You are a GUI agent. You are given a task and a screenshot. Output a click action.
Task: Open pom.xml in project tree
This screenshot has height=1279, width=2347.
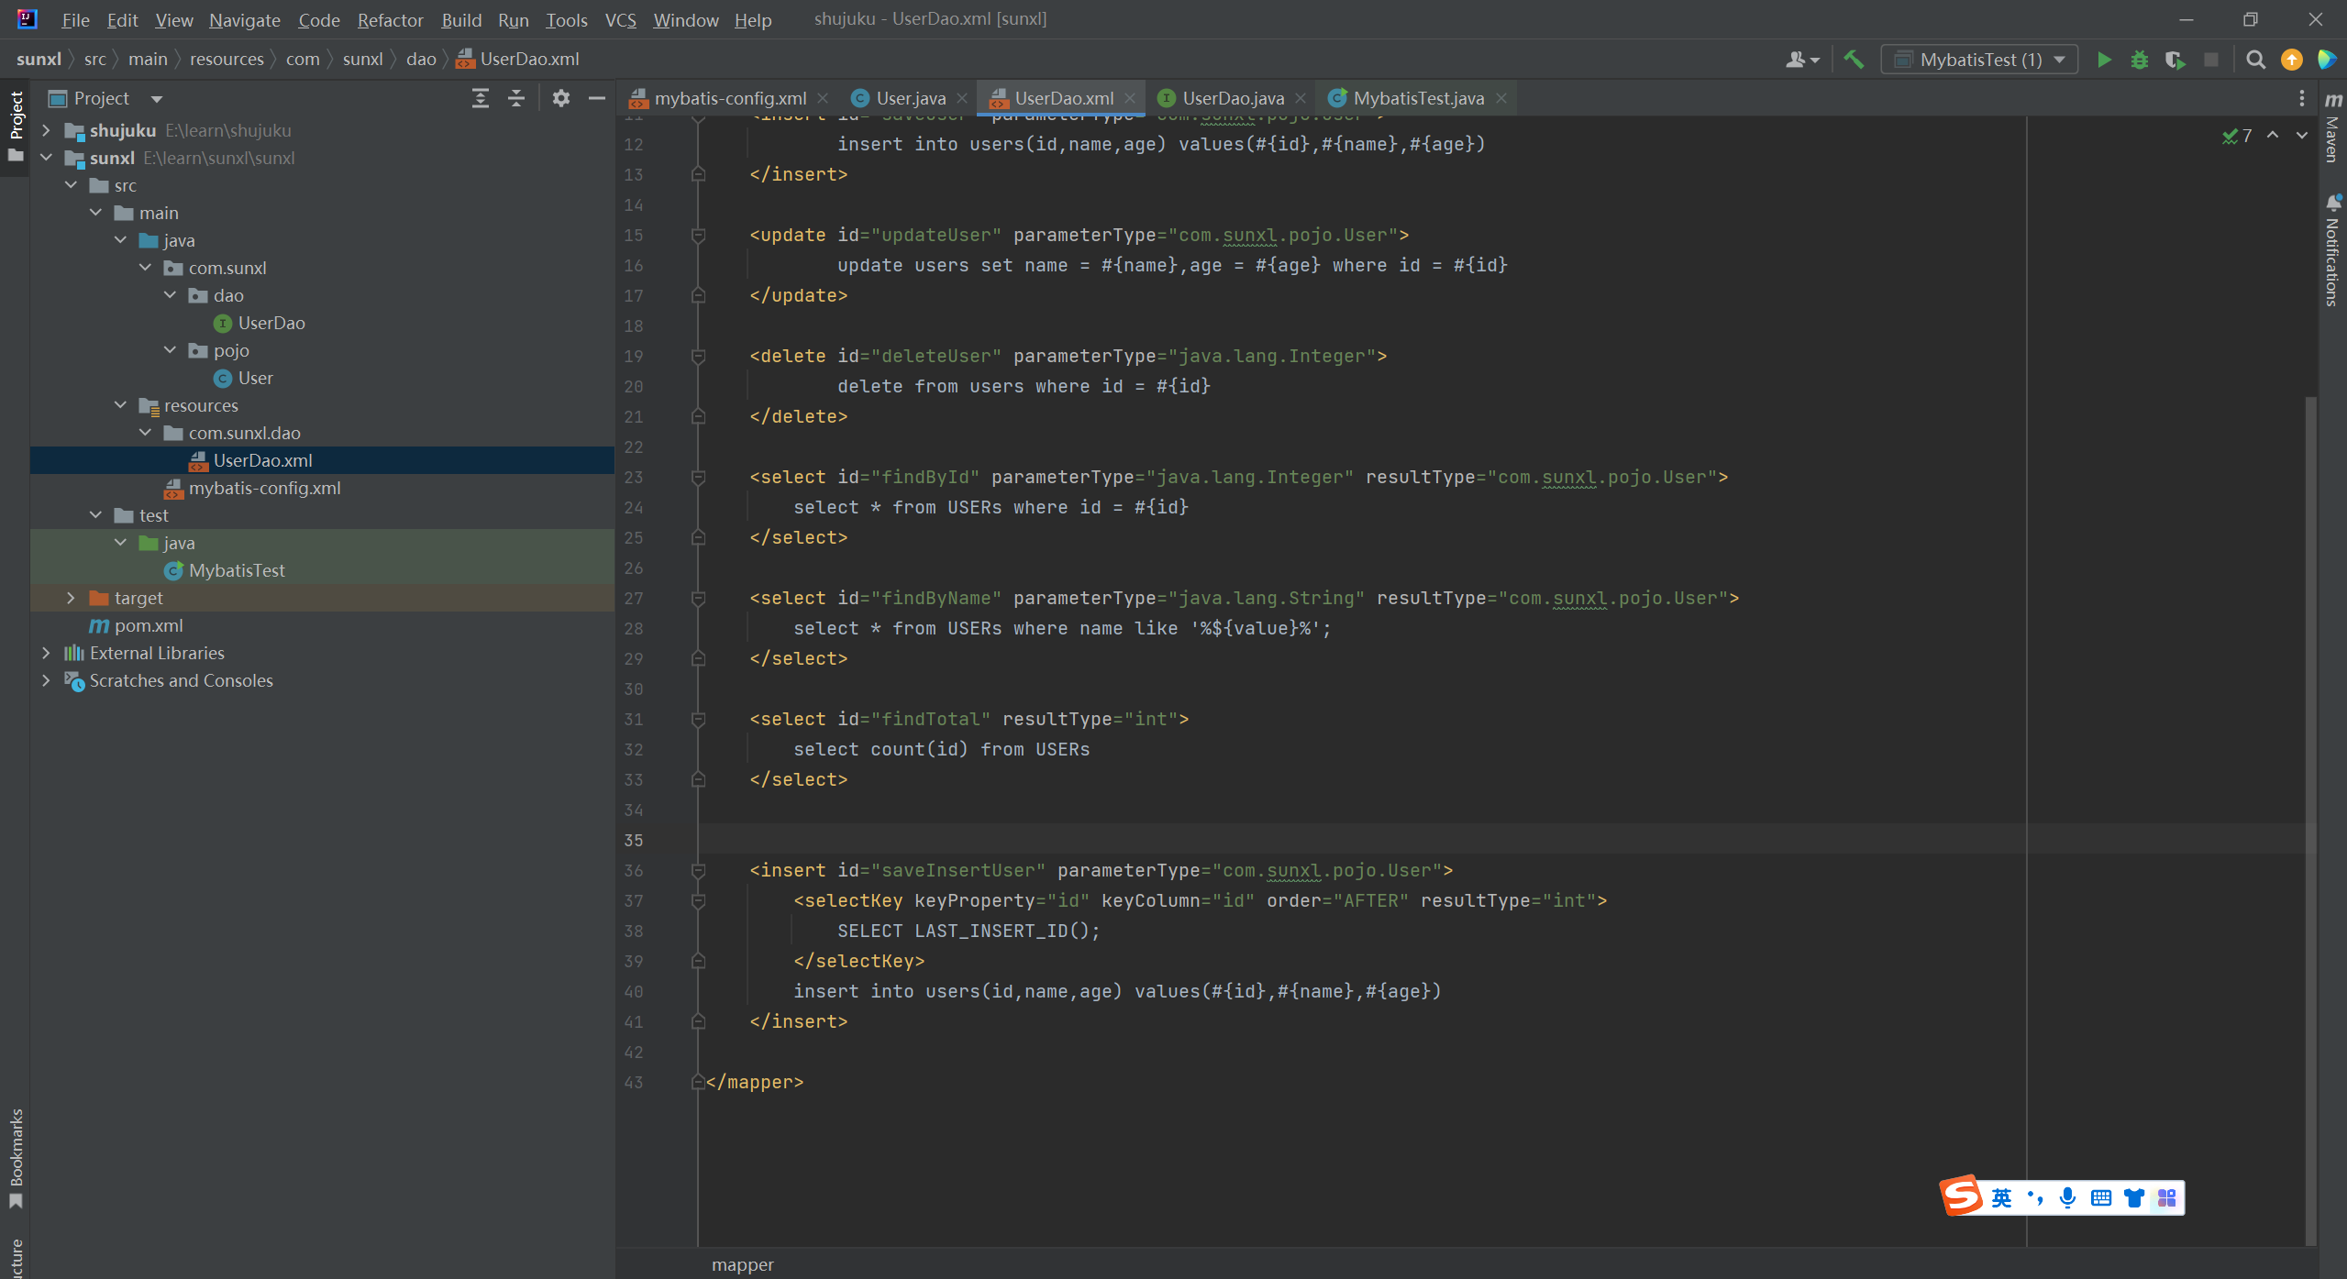[x=149, y=625]
